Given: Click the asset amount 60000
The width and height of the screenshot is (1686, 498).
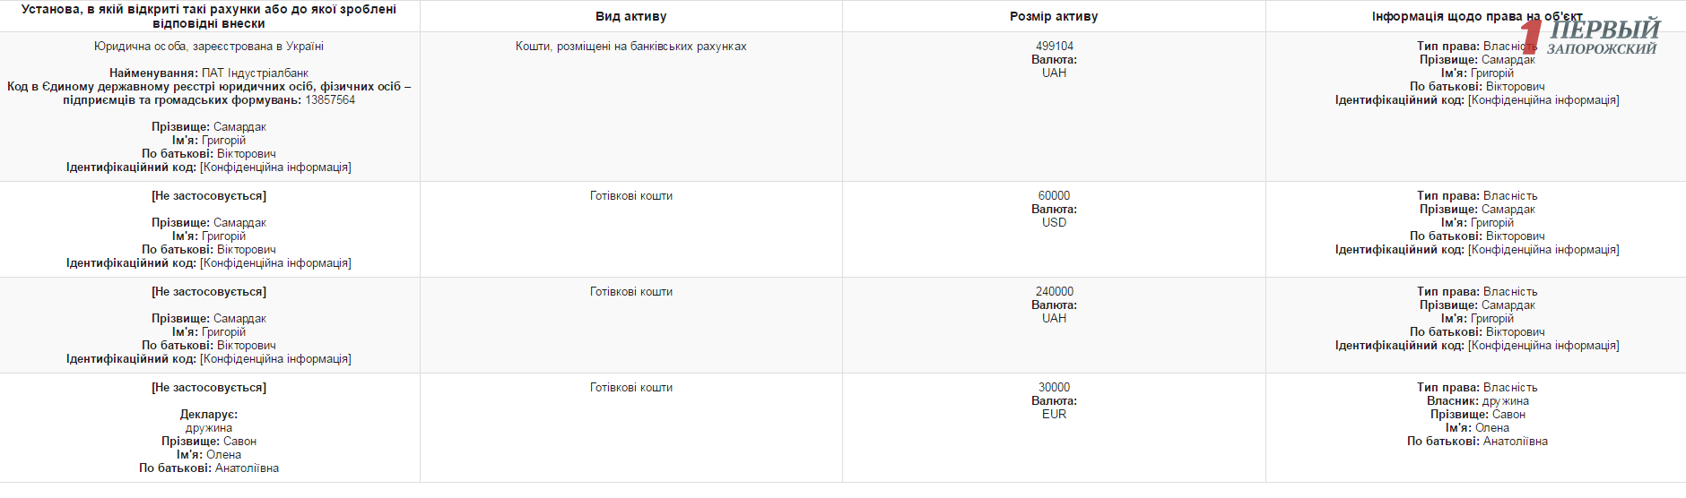Looking at the screenshot, I should tap(1054, 196).
